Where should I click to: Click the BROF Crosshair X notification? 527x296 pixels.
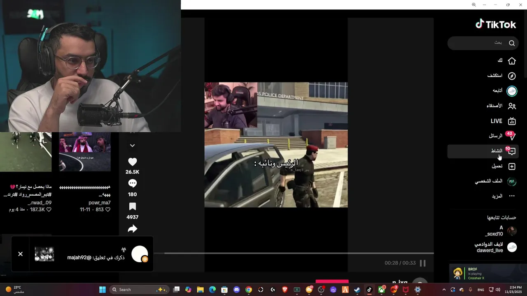(488, 274)
